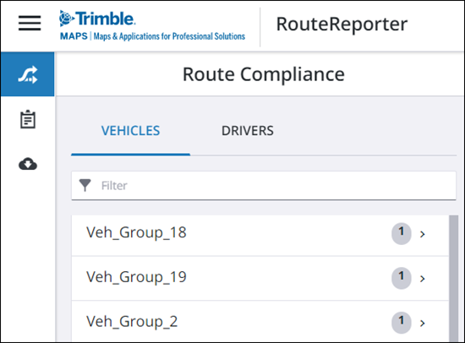Click the vehicle list vertical scrollbar
Image resolution: width=465 pixels, height=343 pixels.
click(453, 279)
